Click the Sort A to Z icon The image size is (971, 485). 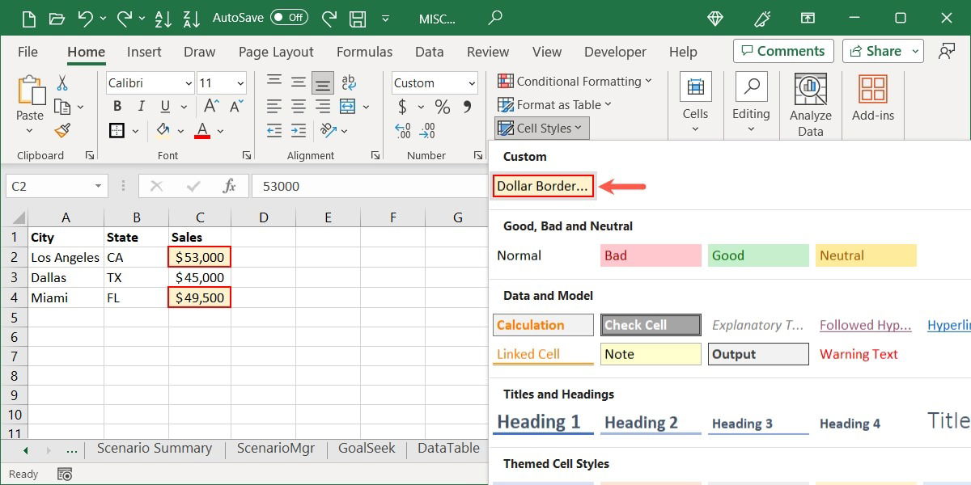[x=163, y=19]
